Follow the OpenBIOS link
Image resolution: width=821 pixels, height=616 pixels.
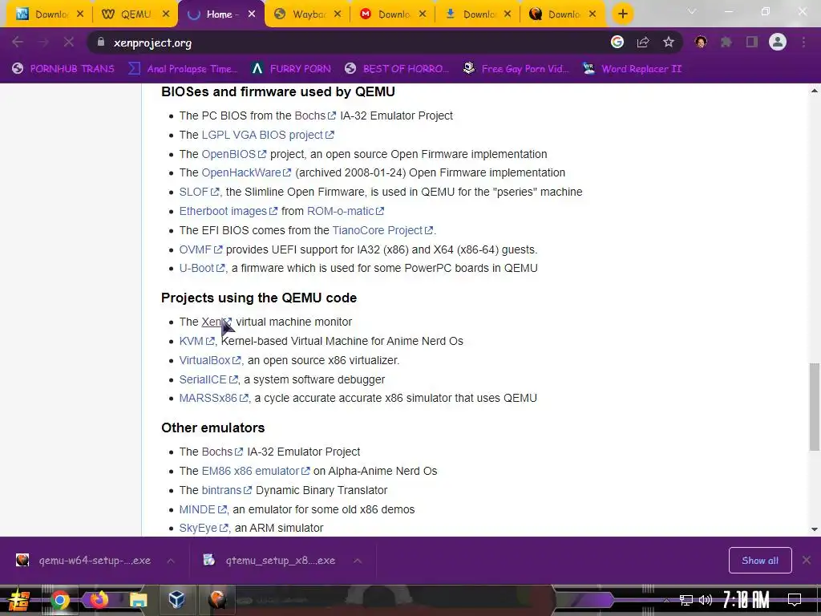(234, 154)
